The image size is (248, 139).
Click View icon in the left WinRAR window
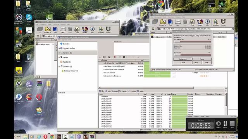click(x=63, y=30)
